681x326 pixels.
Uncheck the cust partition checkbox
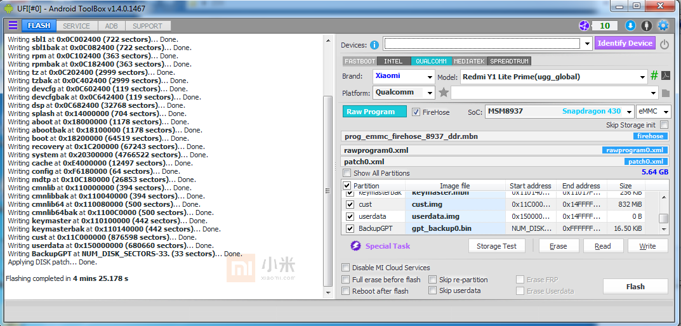click(350, 204)
